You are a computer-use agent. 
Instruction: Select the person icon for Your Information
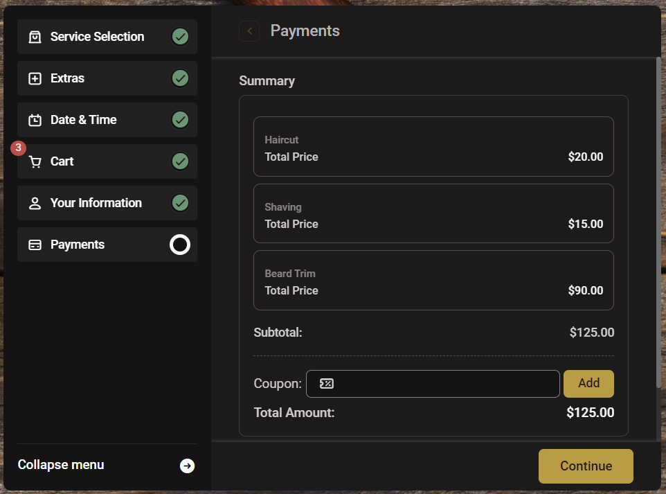[35, 203]
